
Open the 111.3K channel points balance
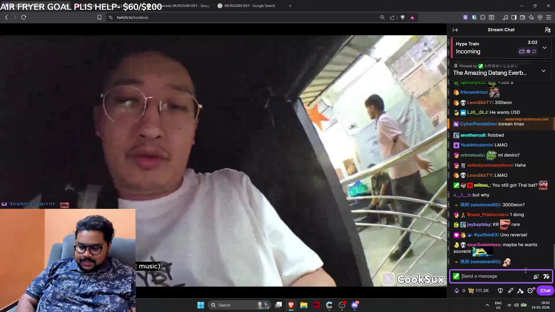479,291
